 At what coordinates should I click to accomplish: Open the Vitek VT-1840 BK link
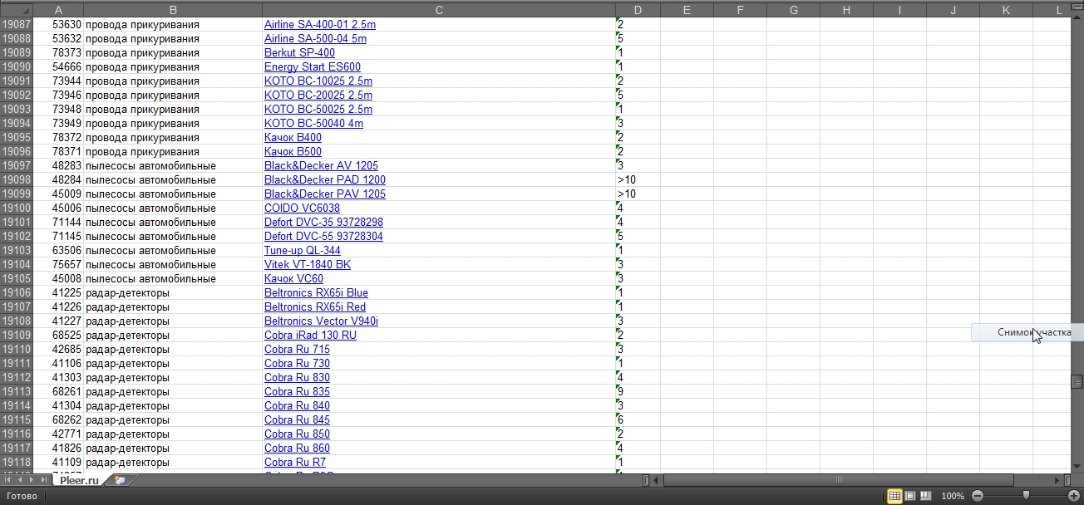click(308, 265)
